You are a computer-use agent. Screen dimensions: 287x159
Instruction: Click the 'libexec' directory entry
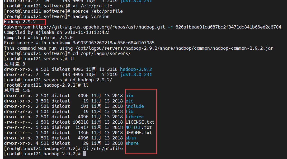135,117
